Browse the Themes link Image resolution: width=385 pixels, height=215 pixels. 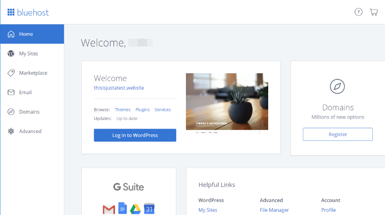tap(122, 109)
